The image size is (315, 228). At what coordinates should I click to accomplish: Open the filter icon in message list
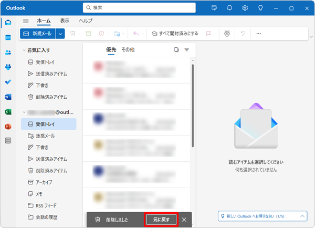(x=186, y=50)
